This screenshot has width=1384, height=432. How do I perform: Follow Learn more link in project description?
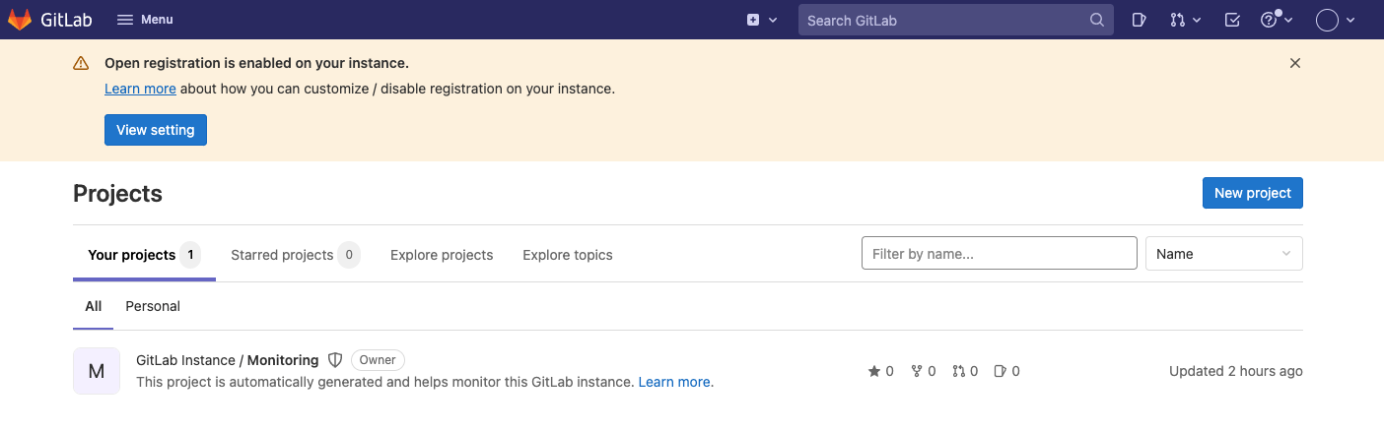coord(676,382)
